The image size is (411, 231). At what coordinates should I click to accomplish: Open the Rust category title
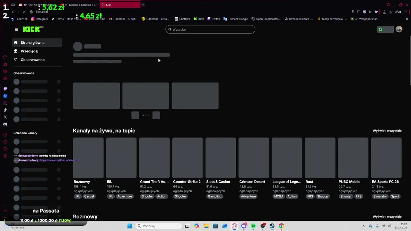pos(309,182)
